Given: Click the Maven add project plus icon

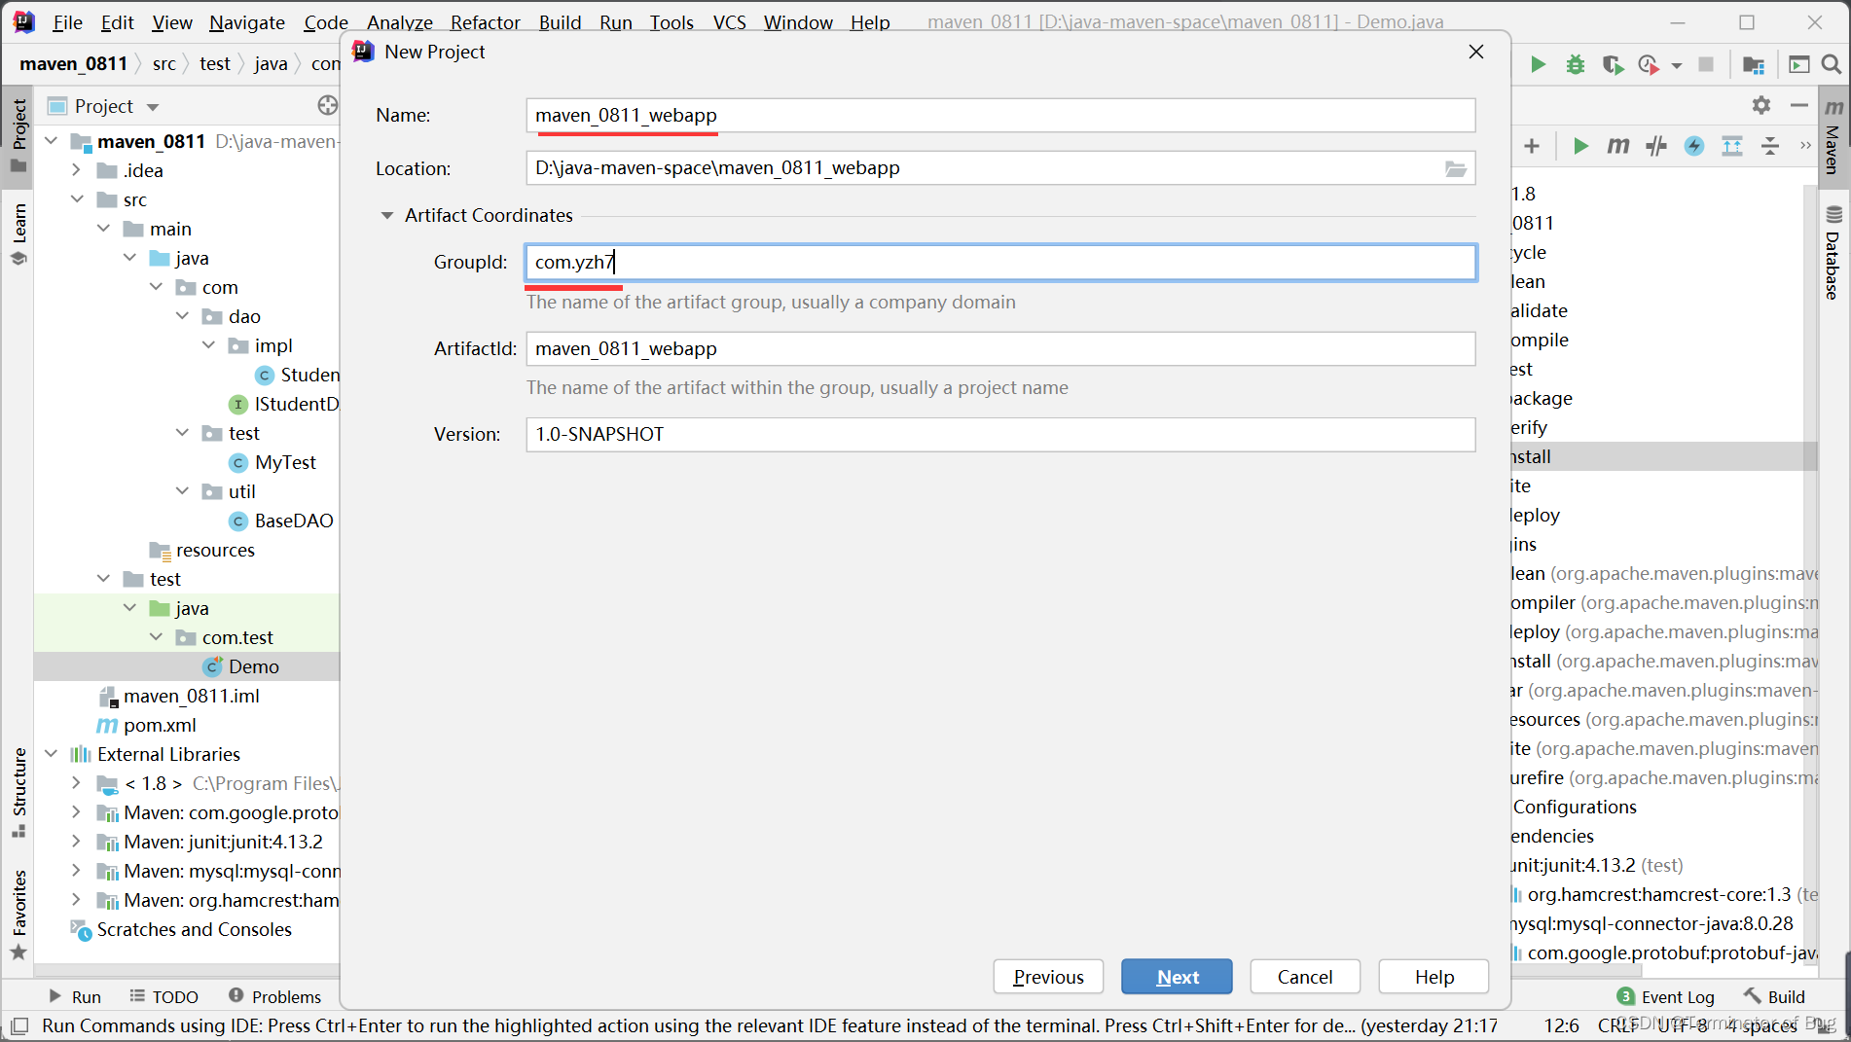Looking at the screenshot, I should (x=1532, y=146).
